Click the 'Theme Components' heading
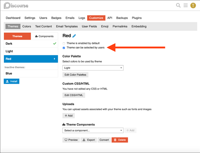This screenshot has width=200, height=153. click(x=80, y=125)
